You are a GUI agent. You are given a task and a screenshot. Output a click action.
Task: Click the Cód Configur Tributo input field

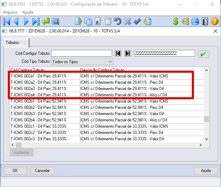82,53
